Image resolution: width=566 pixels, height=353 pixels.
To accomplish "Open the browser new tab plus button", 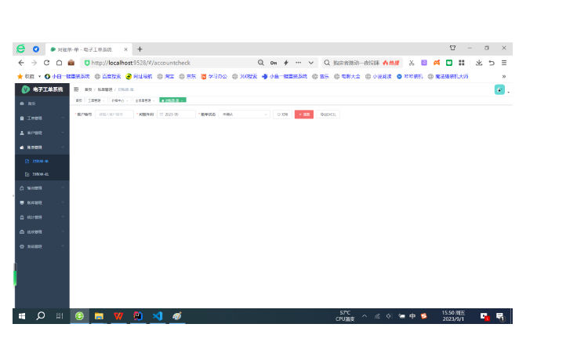I will coord(140,49).
